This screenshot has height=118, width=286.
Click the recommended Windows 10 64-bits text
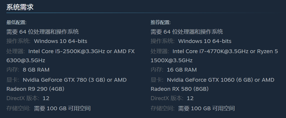(x=205, y=41)
